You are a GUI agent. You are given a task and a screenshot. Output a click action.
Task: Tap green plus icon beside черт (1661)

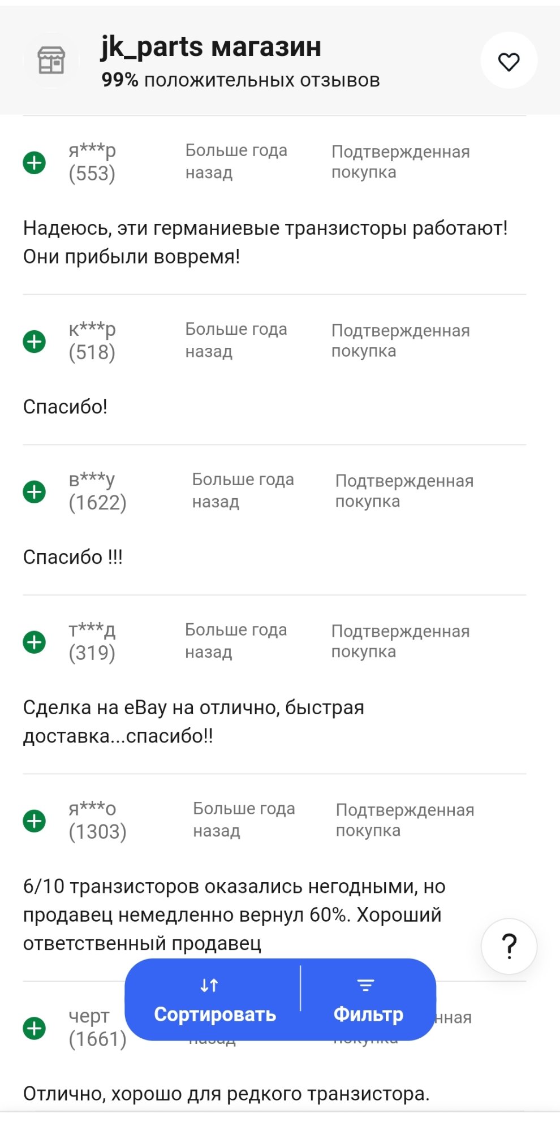coord(35,1028)
